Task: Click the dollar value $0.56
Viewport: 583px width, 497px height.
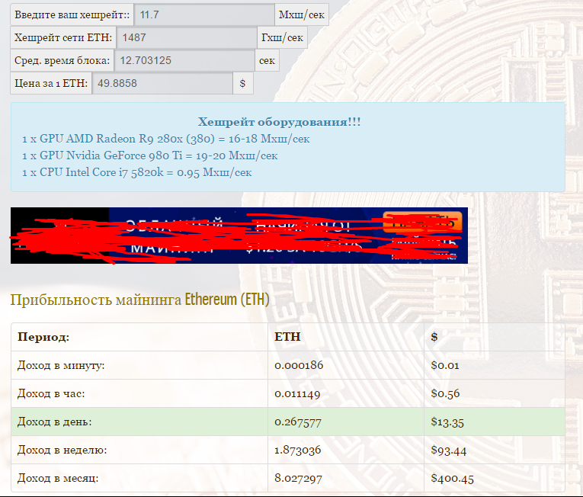Action: click(445, 393)
